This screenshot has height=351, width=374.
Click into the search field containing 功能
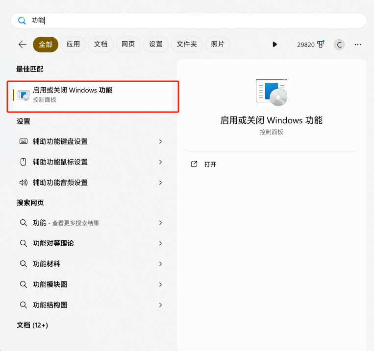point(188,21)
